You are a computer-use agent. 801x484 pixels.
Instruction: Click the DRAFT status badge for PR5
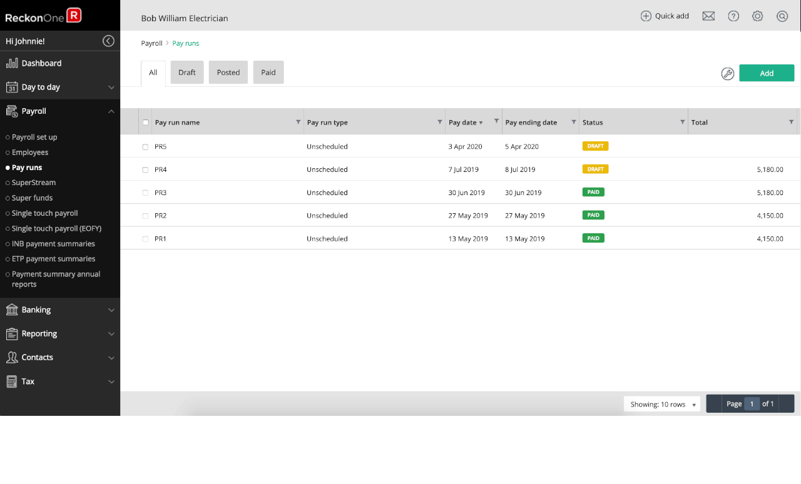click(x=595, y=146)
